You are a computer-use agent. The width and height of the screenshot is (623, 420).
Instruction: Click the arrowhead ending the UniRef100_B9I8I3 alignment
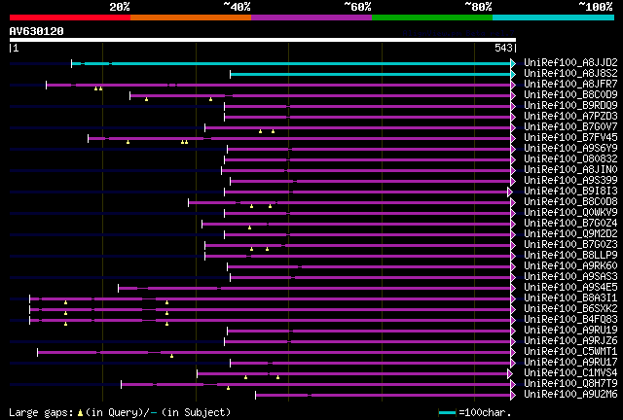point(510,192)
